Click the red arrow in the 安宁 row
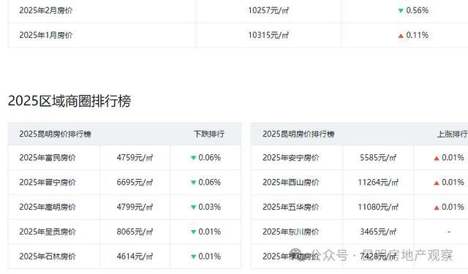 click(x=437, y=158)
